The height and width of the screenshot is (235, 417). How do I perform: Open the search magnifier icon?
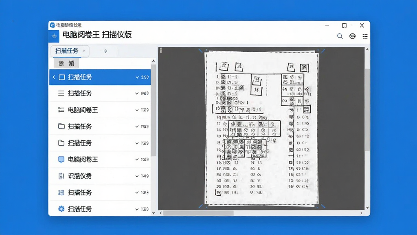[x=340, y=36]
